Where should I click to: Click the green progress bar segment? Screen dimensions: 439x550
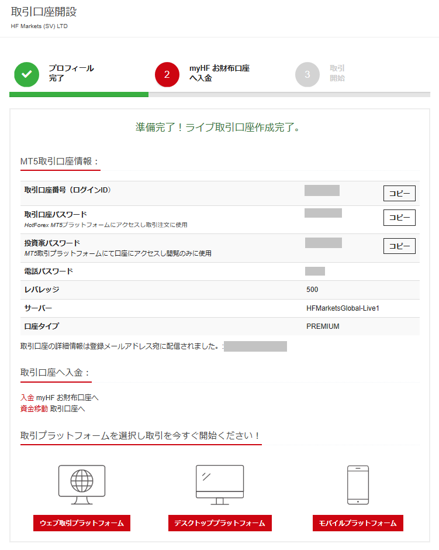tap(79, 94)
